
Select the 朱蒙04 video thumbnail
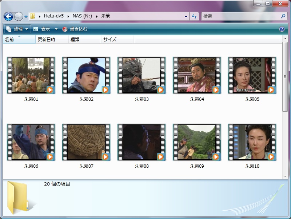click(x=197, y=75)
